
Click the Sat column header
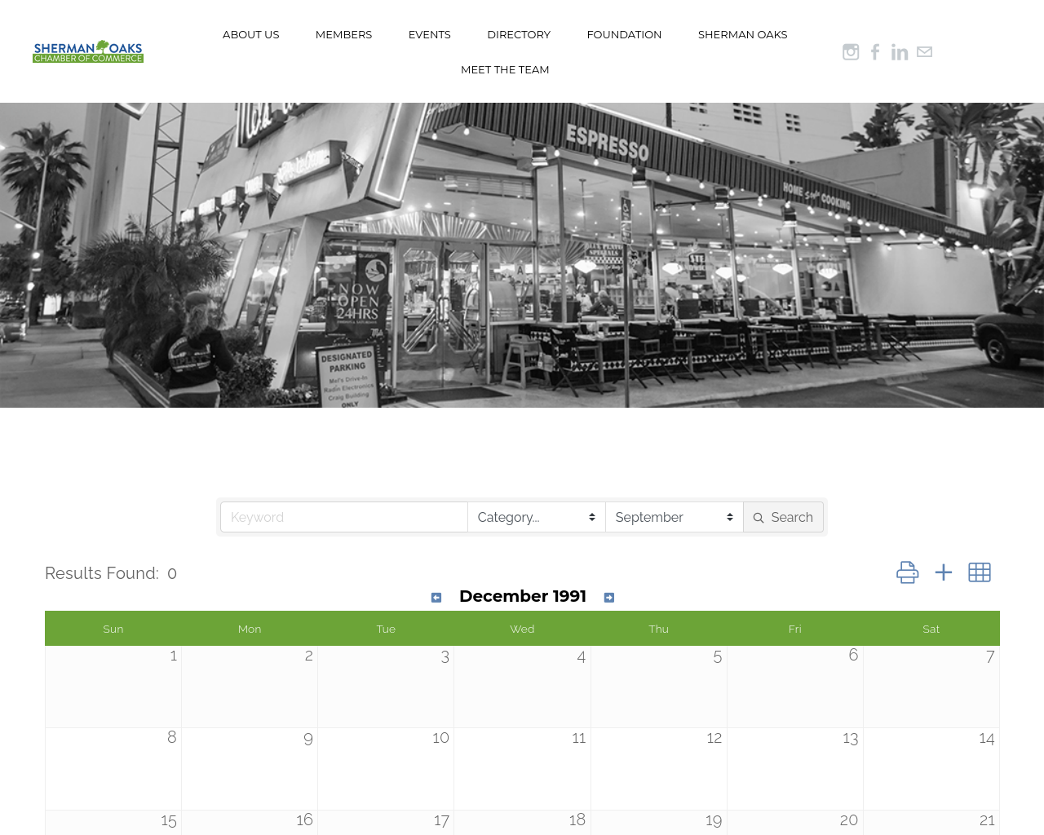point(931,629)
